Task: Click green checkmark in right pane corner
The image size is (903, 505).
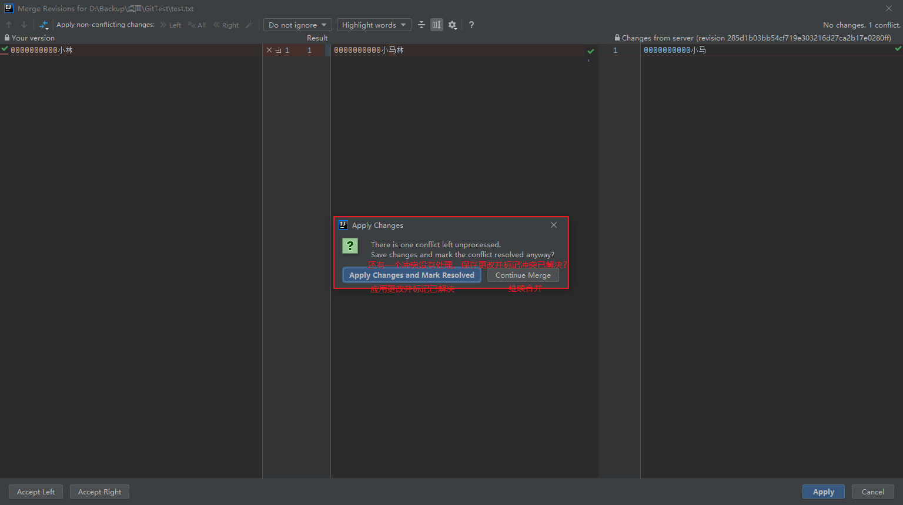Action: coord(898,49)
